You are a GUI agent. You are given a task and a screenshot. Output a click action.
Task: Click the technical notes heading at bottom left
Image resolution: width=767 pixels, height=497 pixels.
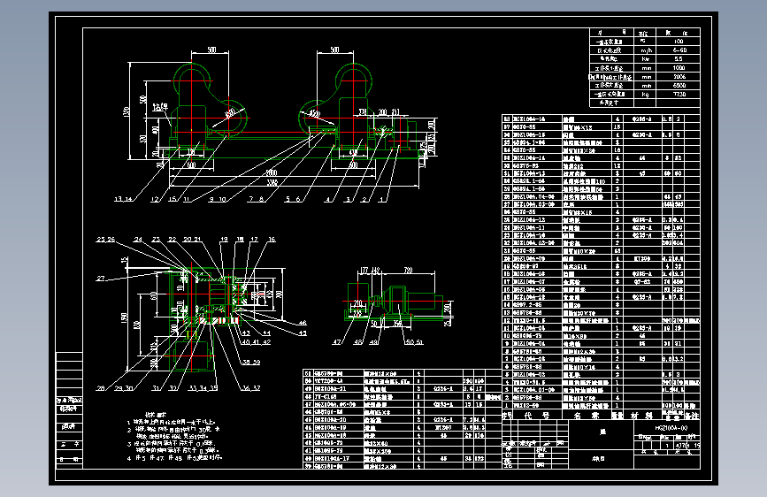pos(156,415)
